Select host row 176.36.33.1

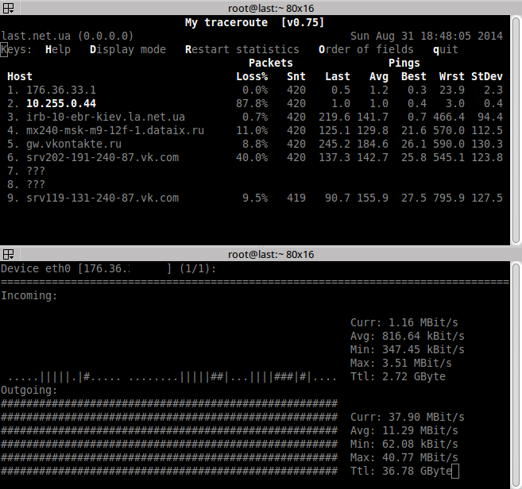60,90
